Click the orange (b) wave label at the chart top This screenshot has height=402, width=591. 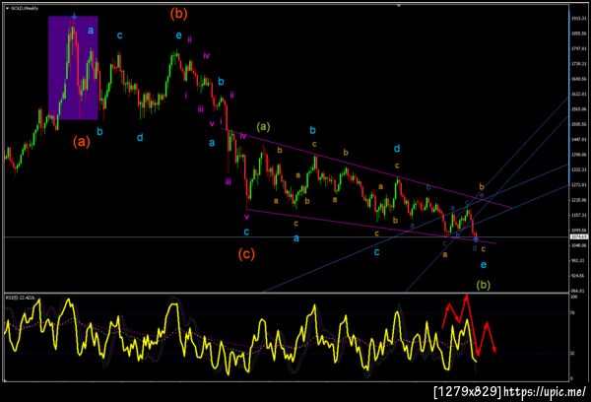178,14
